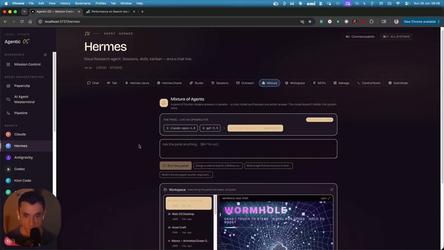This screenshot has height=250, width=444.
Task: Open the Hermes-Jarvis tab
Action: [137, 83]
